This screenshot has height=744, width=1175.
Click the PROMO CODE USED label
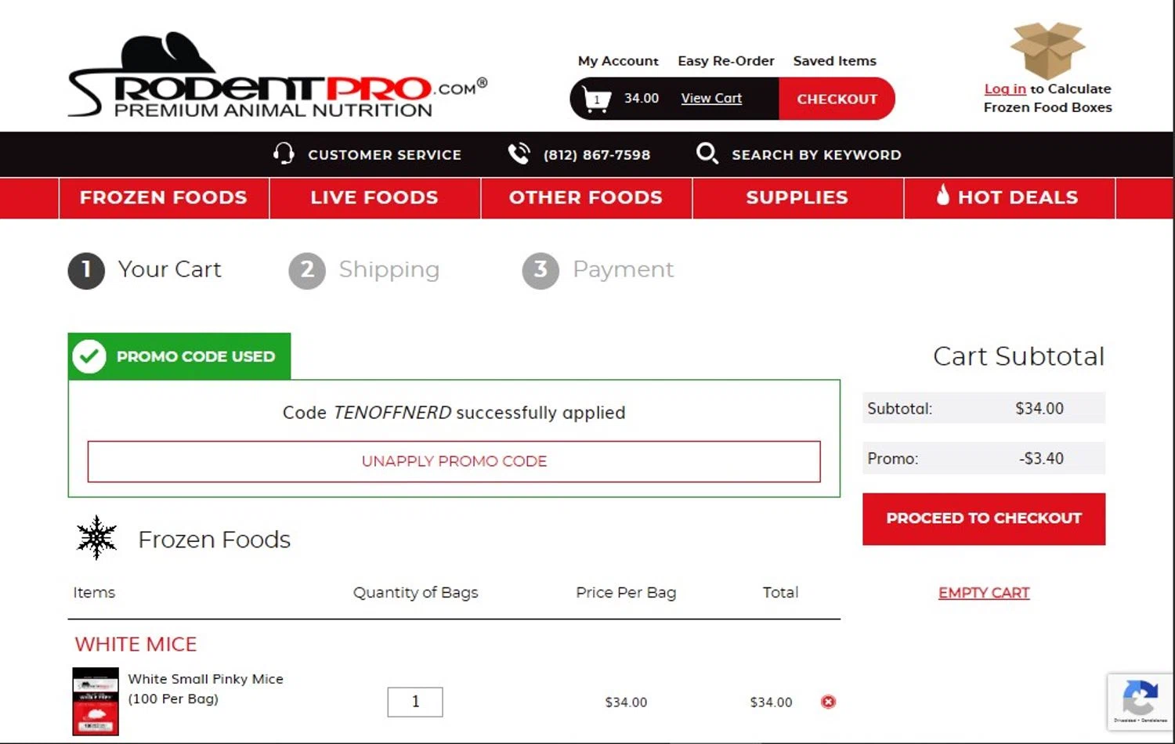click(x=196, y=356)
